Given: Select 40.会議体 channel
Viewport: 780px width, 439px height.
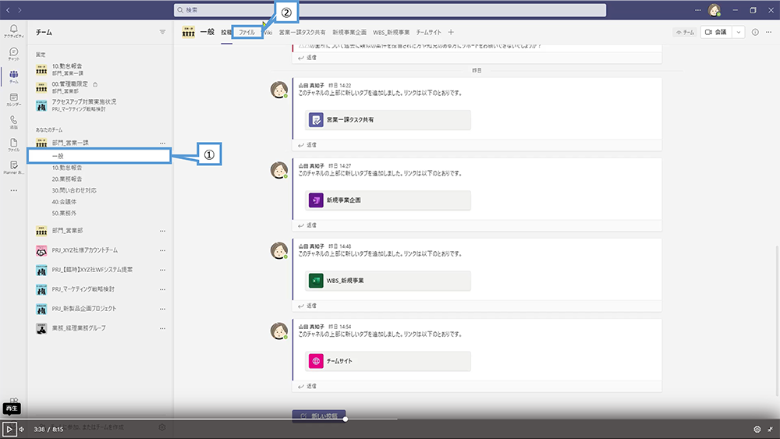Looking at the screenshot, I should pyautogui.click(x=64, y=202).
